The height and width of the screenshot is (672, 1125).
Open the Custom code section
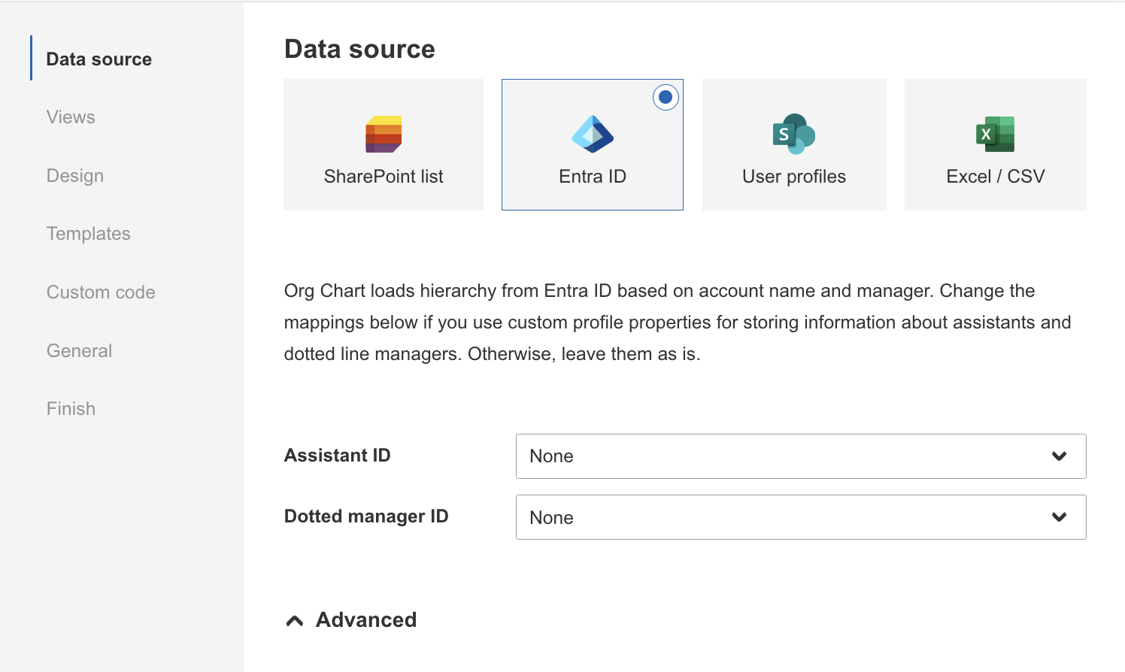(x=101, y=292)
